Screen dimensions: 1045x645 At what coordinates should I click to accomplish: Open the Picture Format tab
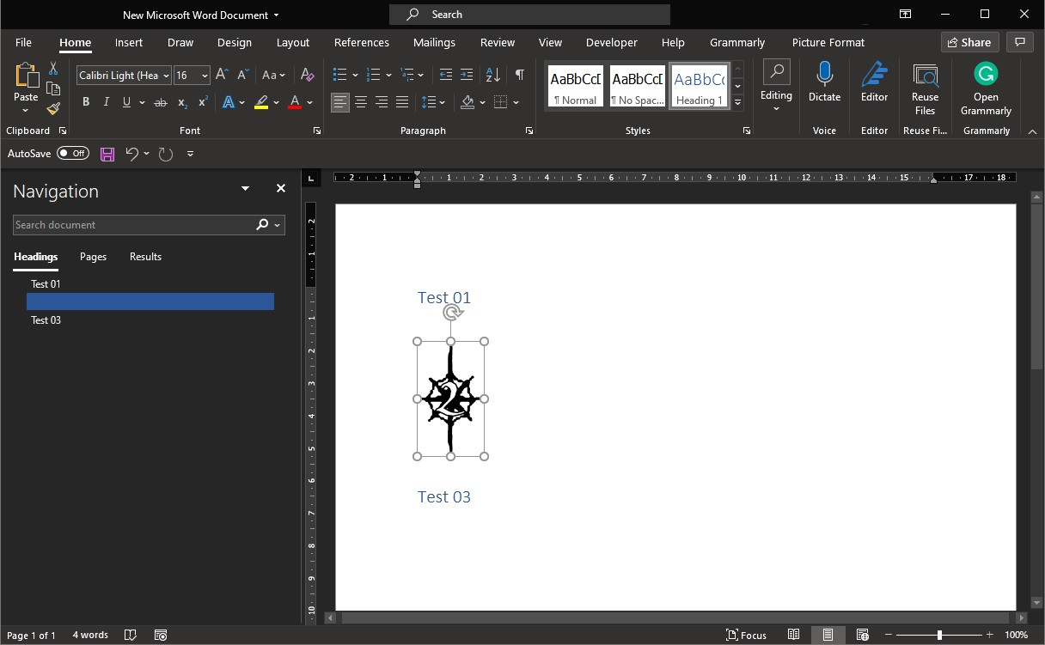pyautogui.click(x=828, y=42)
